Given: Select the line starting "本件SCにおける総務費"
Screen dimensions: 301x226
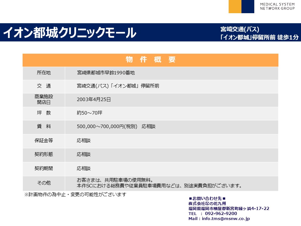Looking at the screenshot, I should [159, 186].
